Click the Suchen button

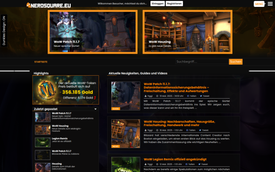[236, 61]
